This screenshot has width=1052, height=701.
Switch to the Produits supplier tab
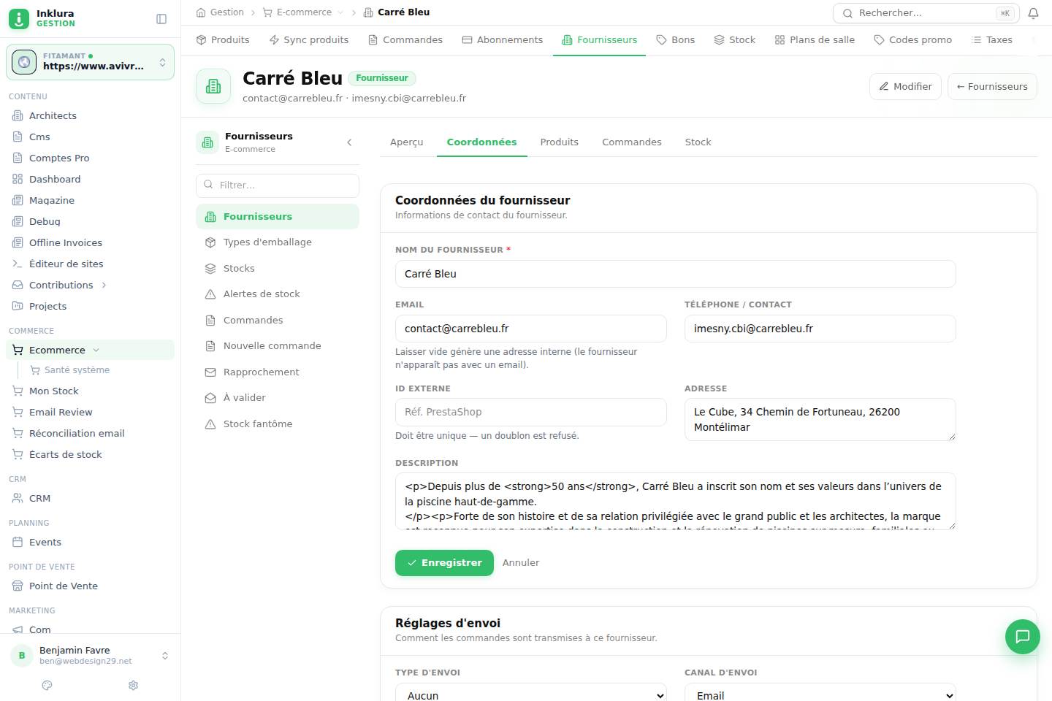pos(560,142)
